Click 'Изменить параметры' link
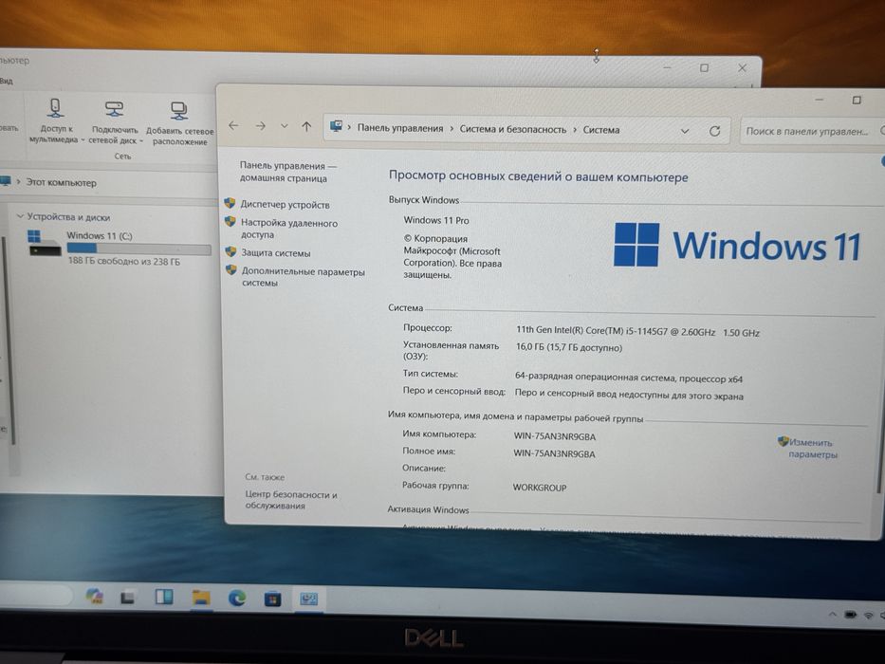Image resolution: width=885 pixels, height=664 pixels. tap(812, 449)
